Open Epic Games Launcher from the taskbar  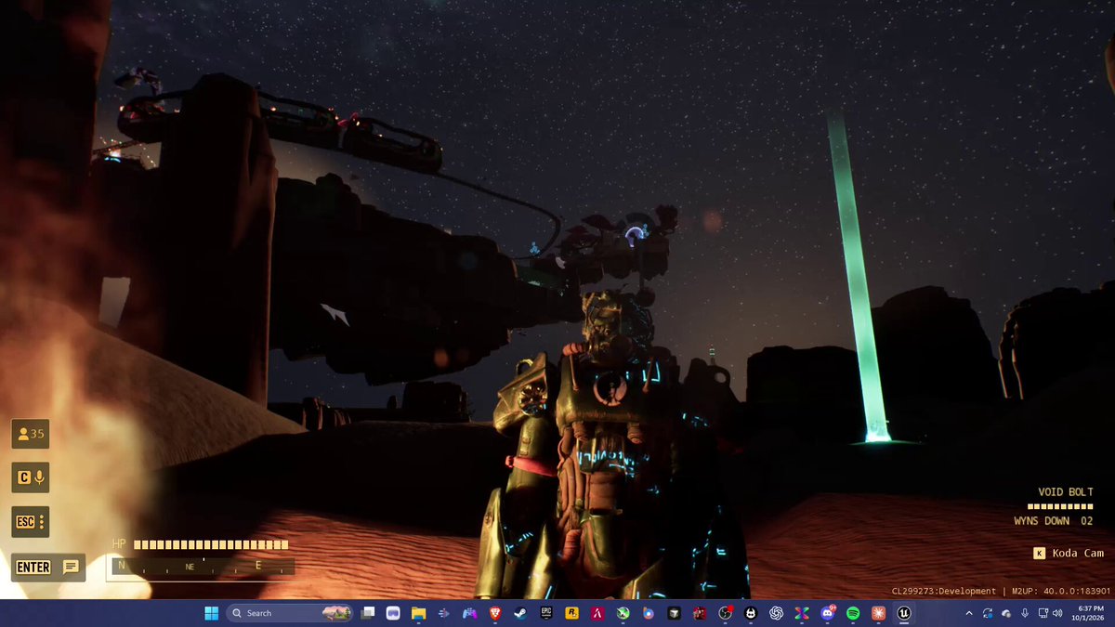pyautogui.click(x=546, y=613)
